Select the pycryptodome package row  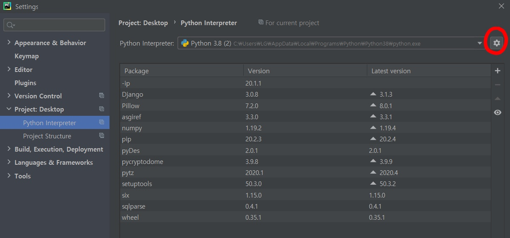pyautogui.click(x=305, y=162)
